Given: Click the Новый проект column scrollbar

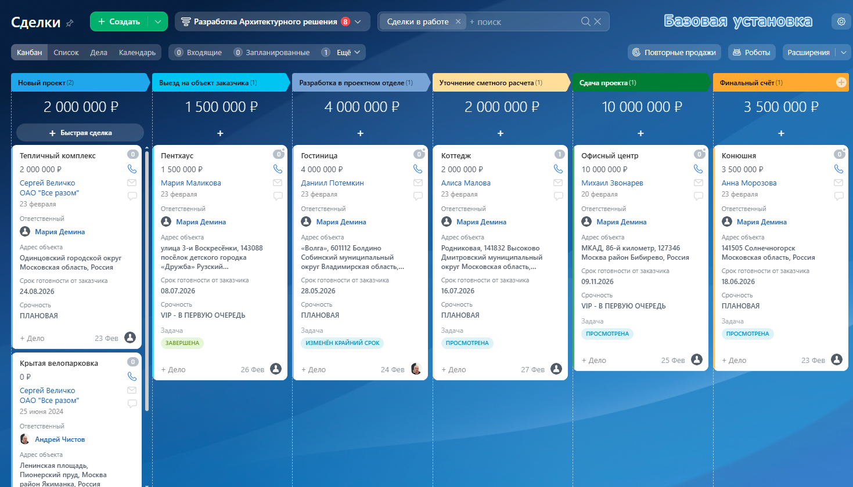Looking at the screenshot, I should 147,281.
